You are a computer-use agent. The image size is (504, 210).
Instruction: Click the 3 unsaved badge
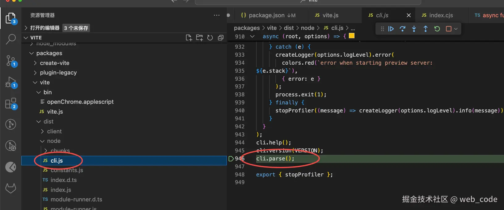click(x=76, y=28)
